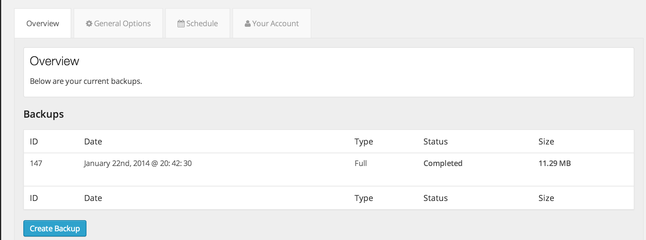Click the gear icon on General Options tab
This screenshot has height=240, width=646.
(89, 24)
